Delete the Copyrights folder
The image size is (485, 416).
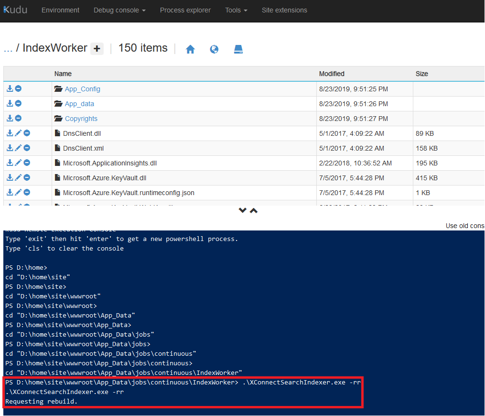click(18, 118)
